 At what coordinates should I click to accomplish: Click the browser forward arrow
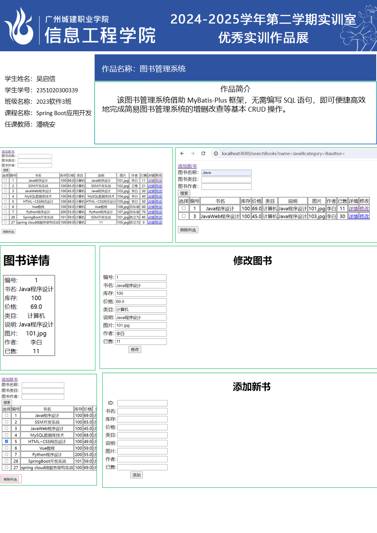[193, 153]
